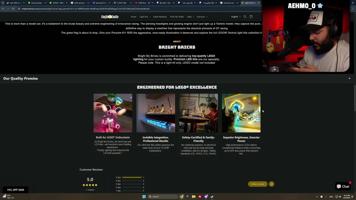
Task: Click the 15% OFF 2026 promo button
Action: [x=16, y=190]
